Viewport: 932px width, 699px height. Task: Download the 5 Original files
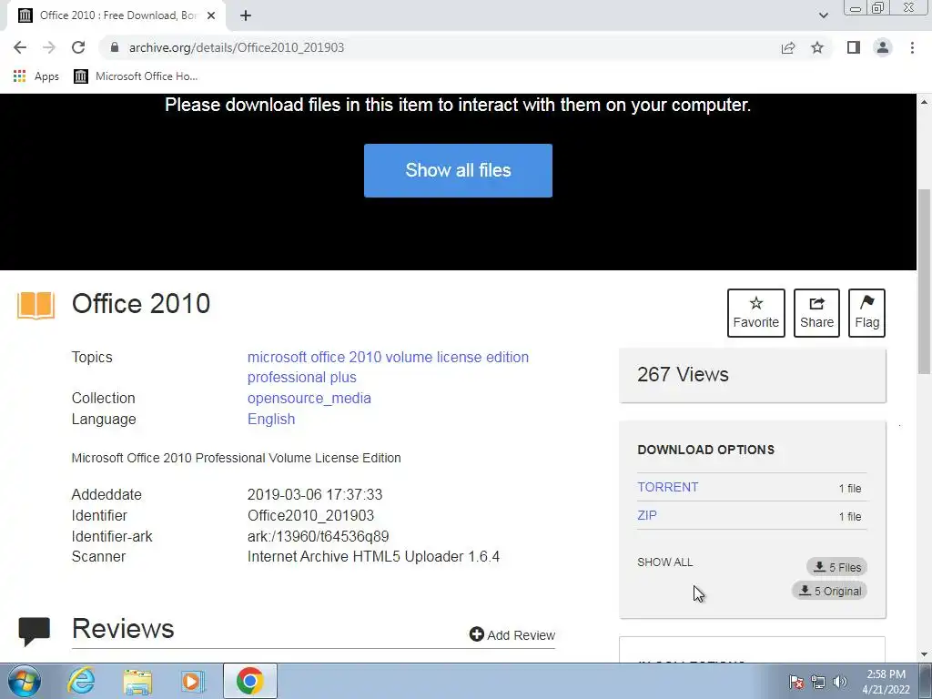click(830, 591)
